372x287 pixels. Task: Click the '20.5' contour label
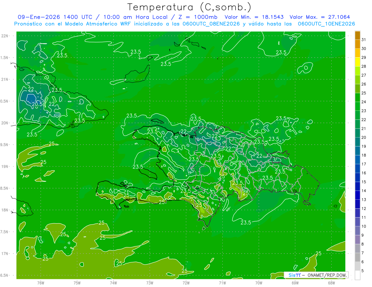coord(37,104)
